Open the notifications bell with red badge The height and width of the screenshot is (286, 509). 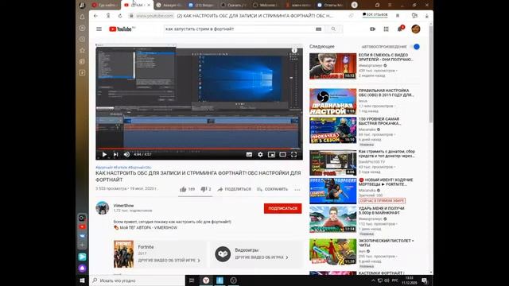pyautogui.click(x=400, y=29)
